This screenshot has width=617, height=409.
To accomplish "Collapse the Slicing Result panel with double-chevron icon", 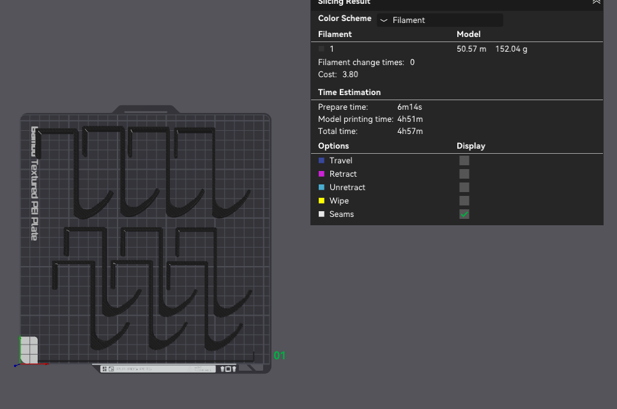I will [x=596, y=2].
